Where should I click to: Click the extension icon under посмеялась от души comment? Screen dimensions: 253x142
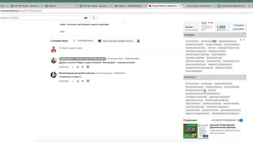pyautogui.click(x=88, y=81)
